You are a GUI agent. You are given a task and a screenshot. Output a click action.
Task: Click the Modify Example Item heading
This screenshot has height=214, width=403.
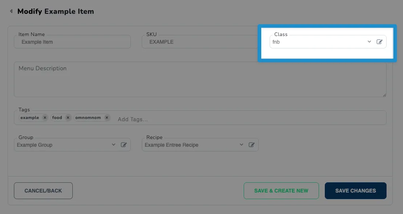[x=56, y=12]
